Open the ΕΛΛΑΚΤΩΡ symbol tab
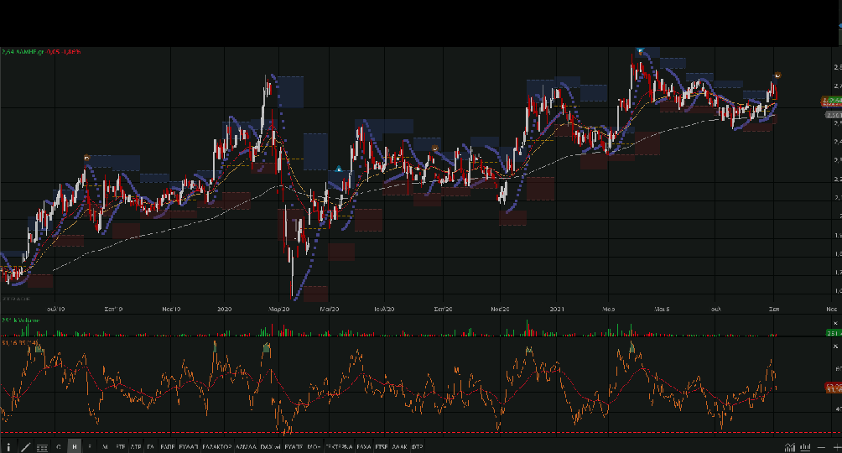Image resolution: width=842 pixels, height=453 pixels. point(216,447)
